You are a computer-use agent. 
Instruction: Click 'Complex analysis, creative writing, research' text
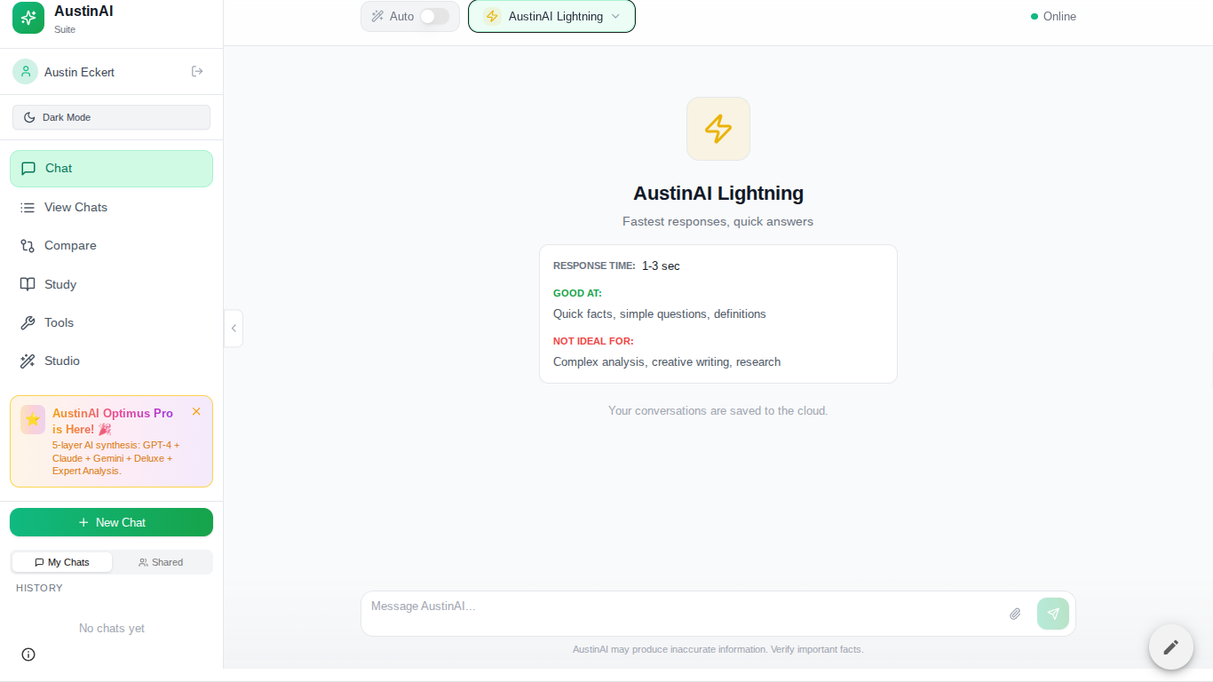[667, 361]
